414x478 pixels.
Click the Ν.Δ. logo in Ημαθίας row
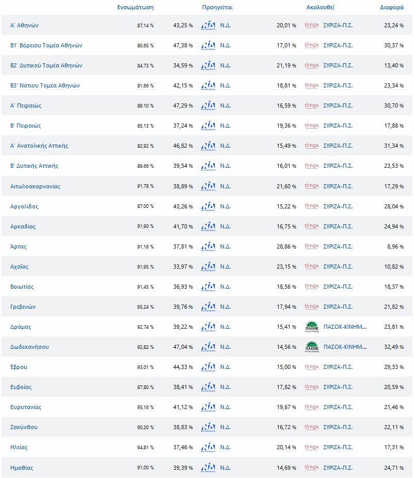coord(208,468)
